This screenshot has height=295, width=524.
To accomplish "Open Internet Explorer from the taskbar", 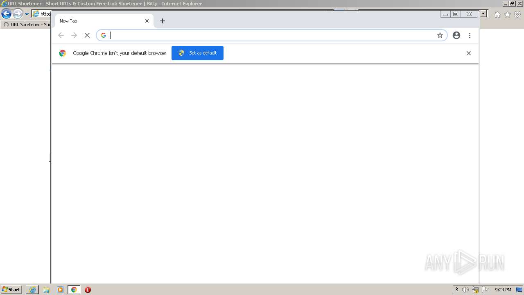I will [32, 290].
